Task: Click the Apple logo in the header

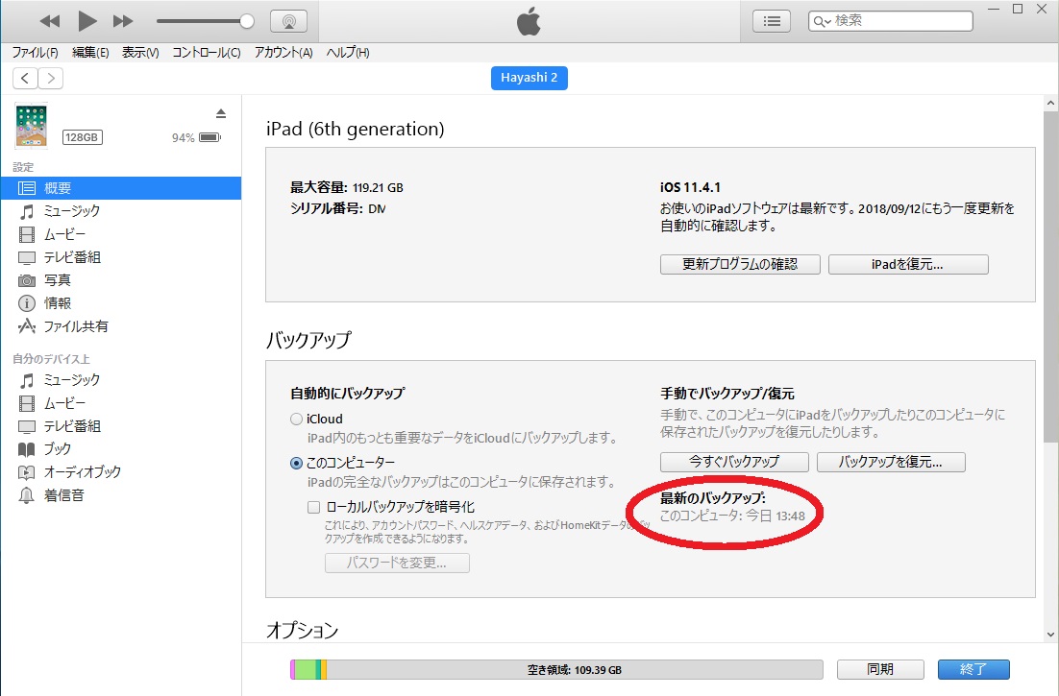Action: pyautogui.click(x=529, y=21)
